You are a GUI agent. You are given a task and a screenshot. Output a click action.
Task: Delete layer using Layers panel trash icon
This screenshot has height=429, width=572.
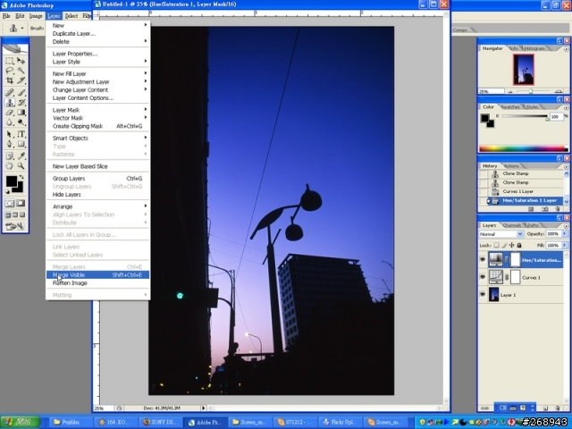tap(557, 408)
